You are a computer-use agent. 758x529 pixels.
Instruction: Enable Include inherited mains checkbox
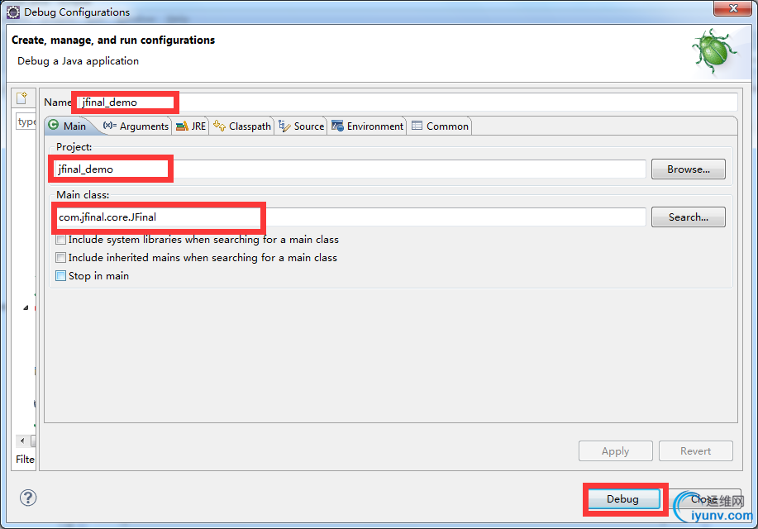coord(60,257)
